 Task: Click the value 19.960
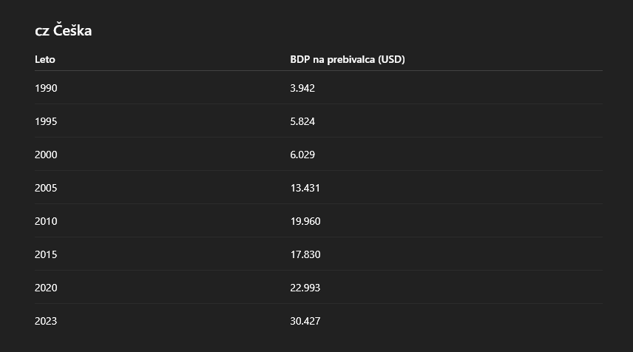coord(305,221)
